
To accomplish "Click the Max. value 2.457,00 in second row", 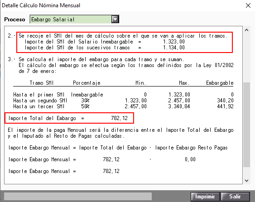I will click(x=179, y=101).
